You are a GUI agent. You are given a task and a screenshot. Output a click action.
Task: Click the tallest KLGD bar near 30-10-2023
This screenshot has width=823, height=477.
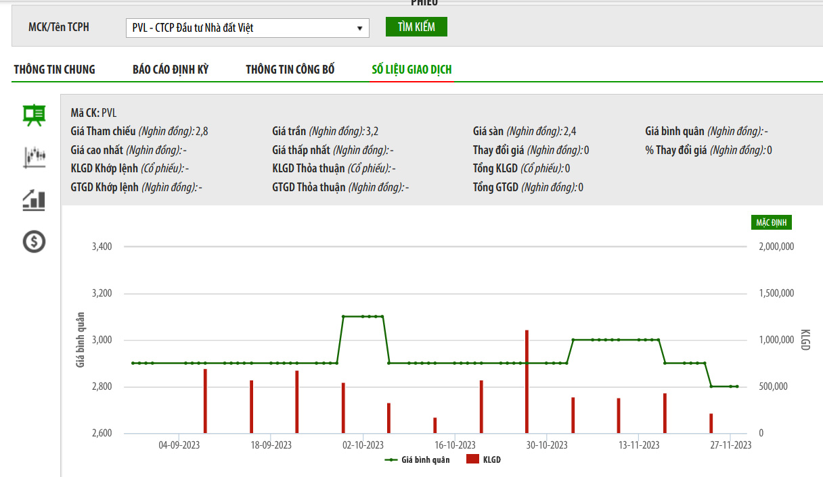(x=527, y=382)
